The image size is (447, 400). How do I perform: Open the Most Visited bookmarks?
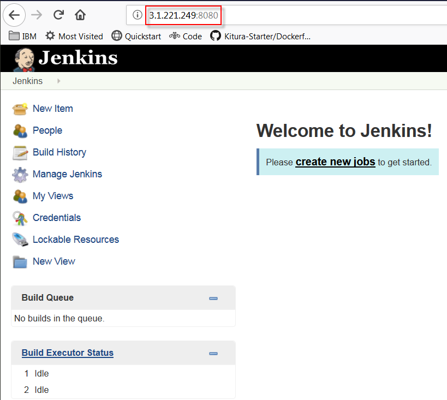(x=74, y=36)
